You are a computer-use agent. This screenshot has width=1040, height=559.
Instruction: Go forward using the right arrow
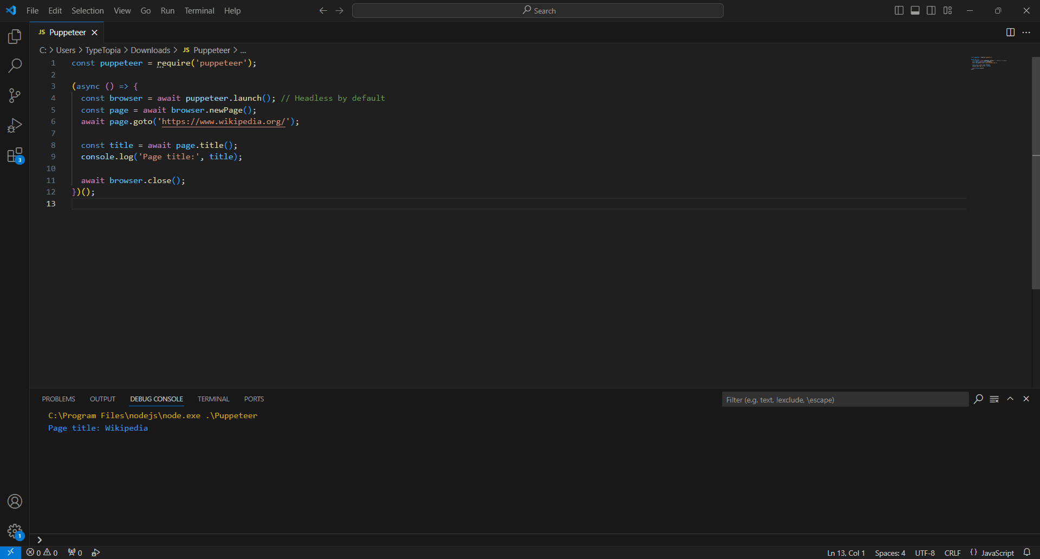tap(340, 10)
